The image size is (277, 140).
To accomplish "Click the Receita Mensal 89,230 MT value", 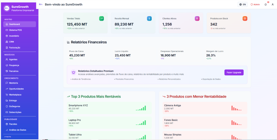I will click(x=124, y=24).
